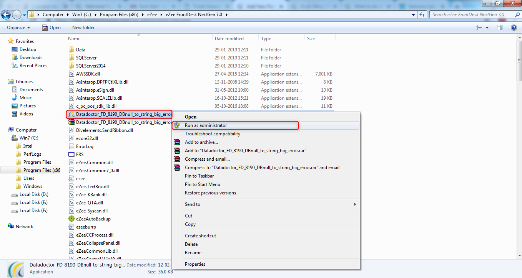
Task: Choose Add to archive... option
Action: (201, 142)
